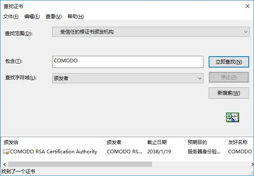Click the horizontal scrollbar left arrow
The width and height of the screenshot is (254, 176).
(4, 164)
